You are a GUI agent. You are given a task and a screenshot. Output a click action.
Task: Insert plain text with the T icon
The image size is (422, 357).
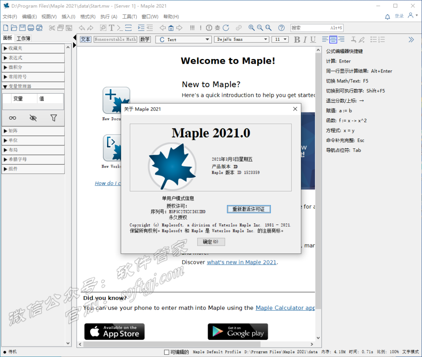[x=112, y=28]
